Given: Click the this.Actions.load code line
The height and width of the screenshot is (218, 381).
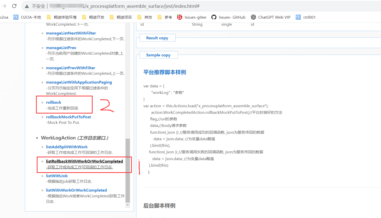Looking at the screenshot, I should (206, 106).
